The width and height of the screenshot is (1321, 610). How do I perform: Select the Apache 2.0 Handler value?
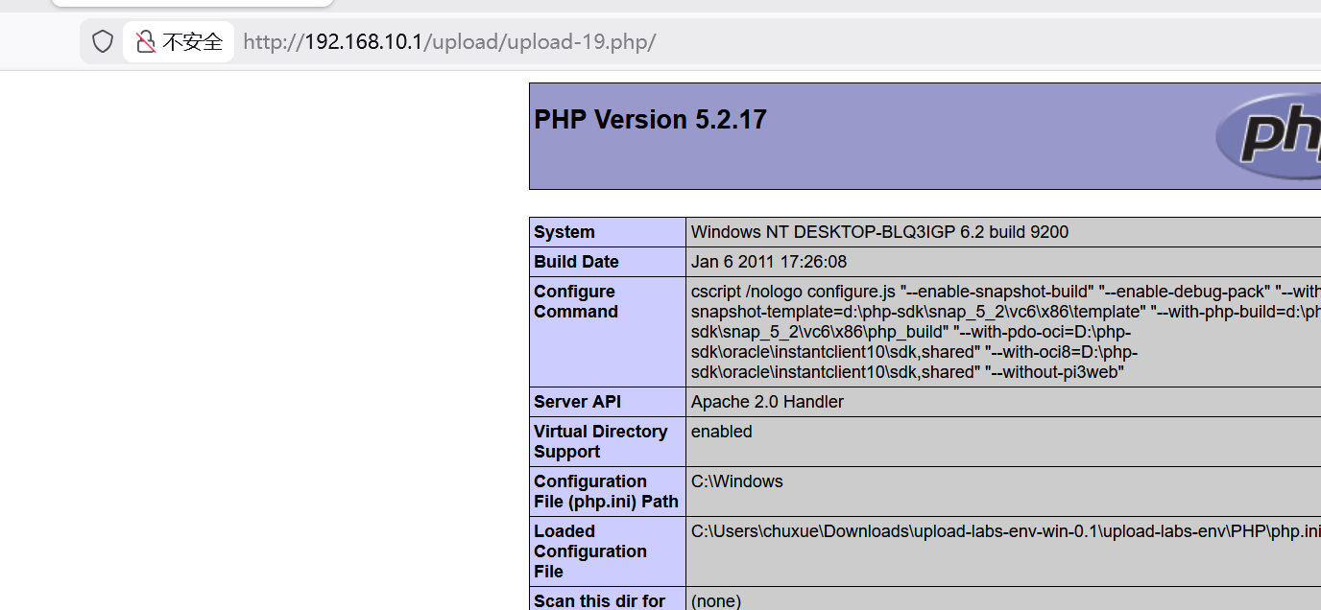[x=767, y=402]
